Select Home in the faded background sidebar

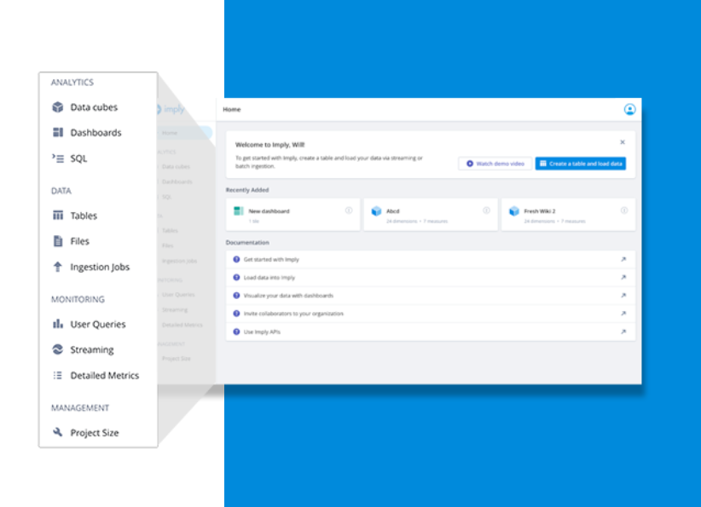184,133
